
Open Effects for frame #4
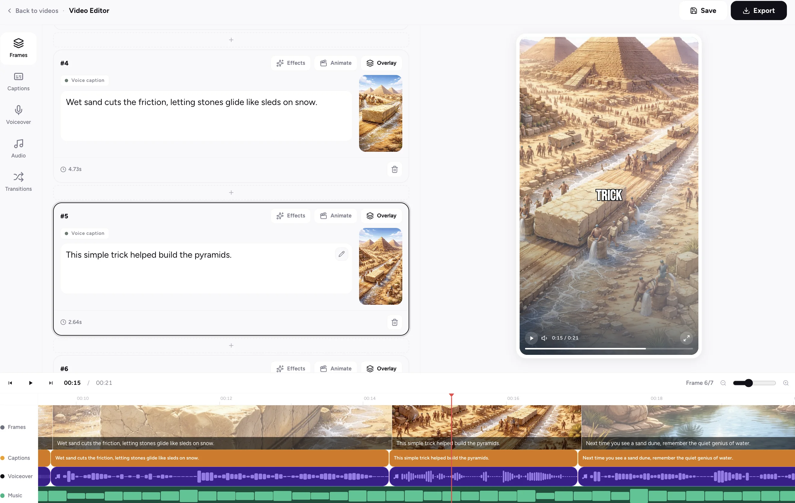click(x=290, y=63)
